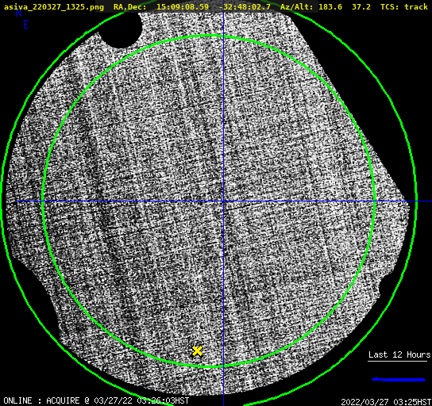Click the yellow X telescope pointing marker

197,351
